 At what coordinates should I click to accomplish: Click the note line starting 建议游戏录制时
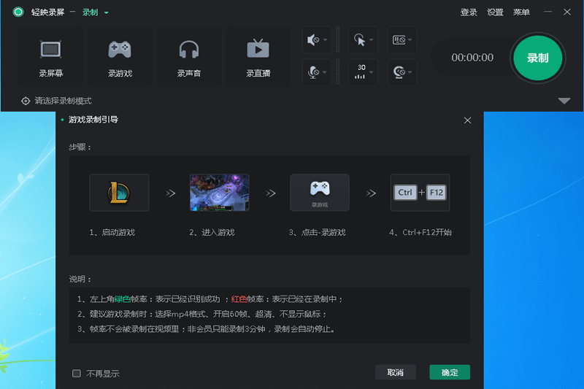click(202, 314)
